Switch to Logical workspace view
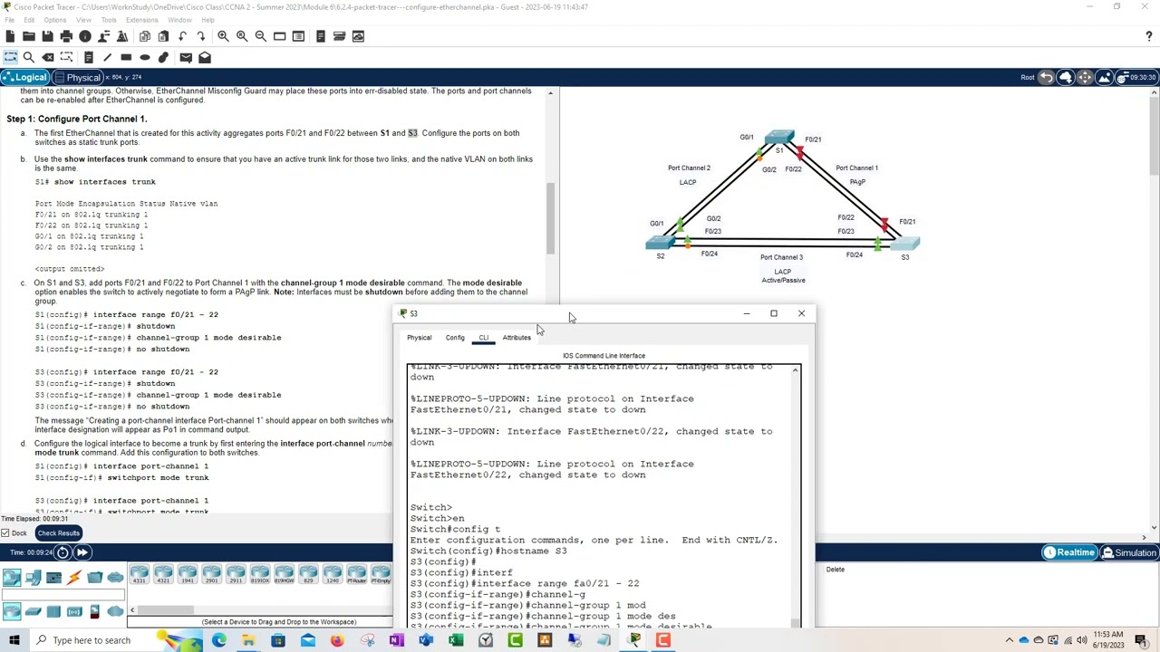This screenshot has height=652, width=1160. coord(24,78)
